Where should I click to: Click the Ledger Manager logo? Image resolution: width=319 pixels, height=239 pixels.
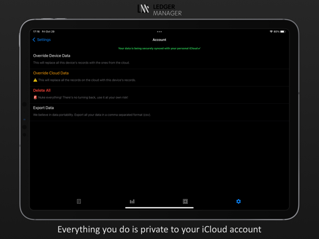pyautogui.click(x=159, y=10)
